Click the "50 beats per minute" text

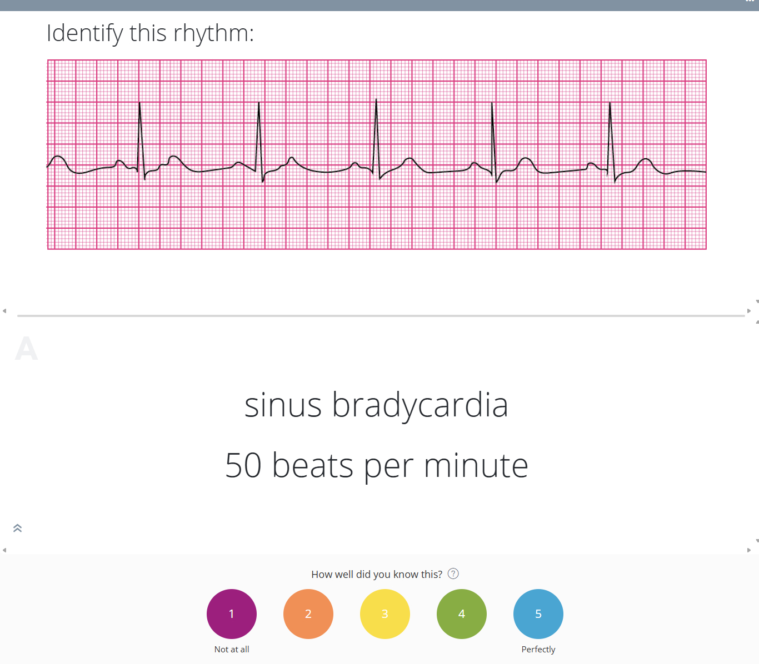click(376, 465)
